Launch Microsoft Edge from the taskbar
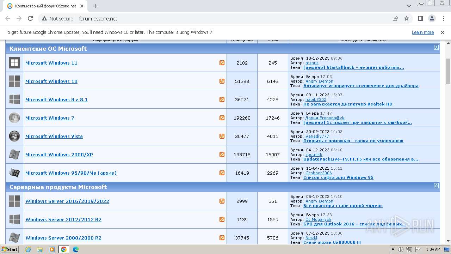This screenshot has width=451, height=254. click(76, 249)
